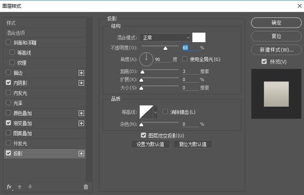This screenshot has width=304, height=195.
Task: Move effect down with the down arrow icon
Action: point(30,187)
